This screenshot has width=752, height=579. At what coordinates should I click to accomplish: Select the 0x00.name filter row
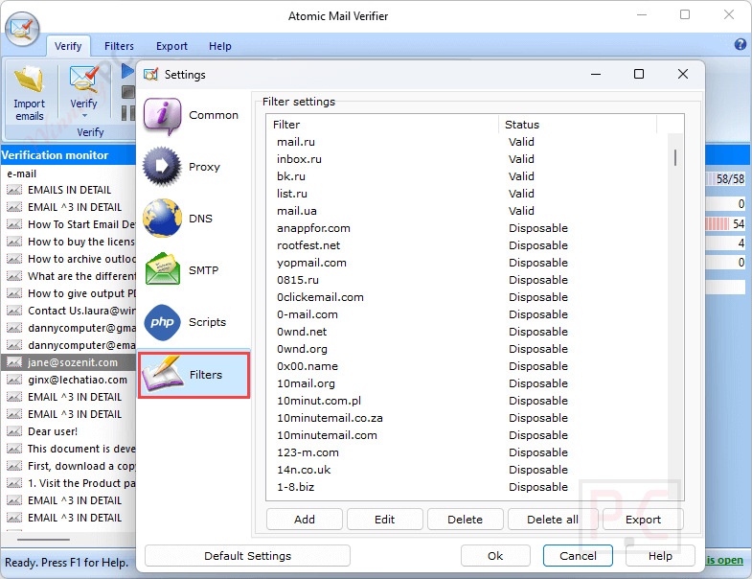tap(467, 367)
